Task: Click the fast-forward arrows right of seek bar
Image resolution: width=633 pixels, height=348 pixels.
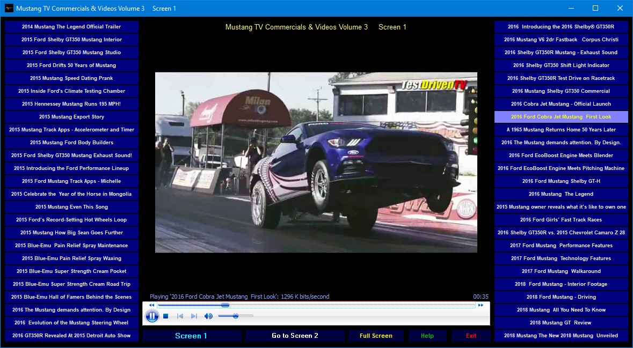Action: click(481, 305)
